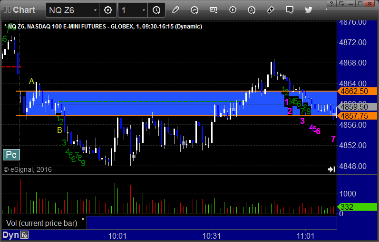Select the pencil drawing tool
Screen dimensions: 379x242
tap(175, 10)
